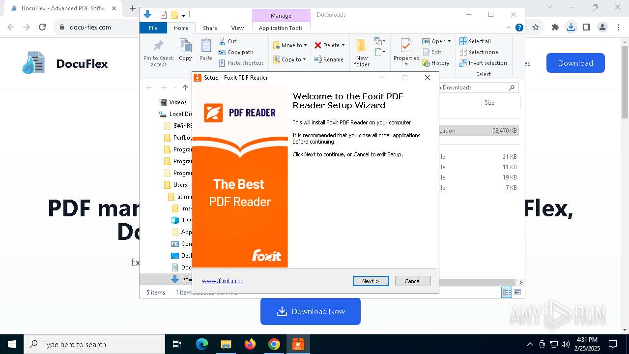The width and height of the screenshot is (629, 354).
Task: Open Chrome three-dot menu
Action: (x=618, y=27)
